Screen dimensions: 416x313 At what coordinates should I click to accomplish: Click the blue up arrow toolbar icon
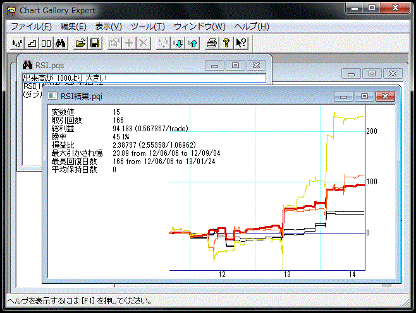pyautogui.click(x=192, y=43)
